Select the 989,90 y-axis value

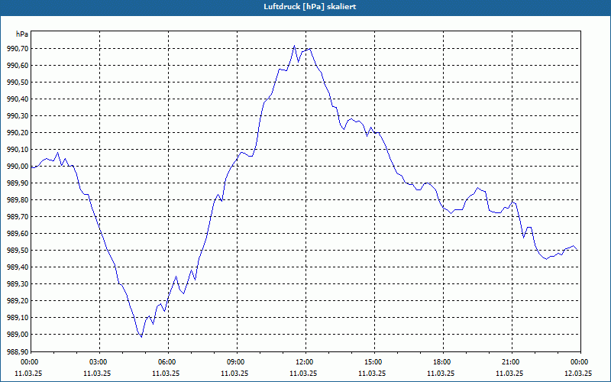click(x=18, y=183)
